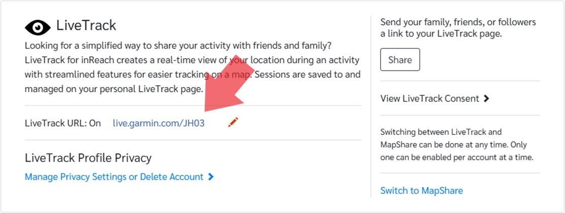Expand View LiveTrack Consent
The image size is (565, 213).
[x=429, y=98]
